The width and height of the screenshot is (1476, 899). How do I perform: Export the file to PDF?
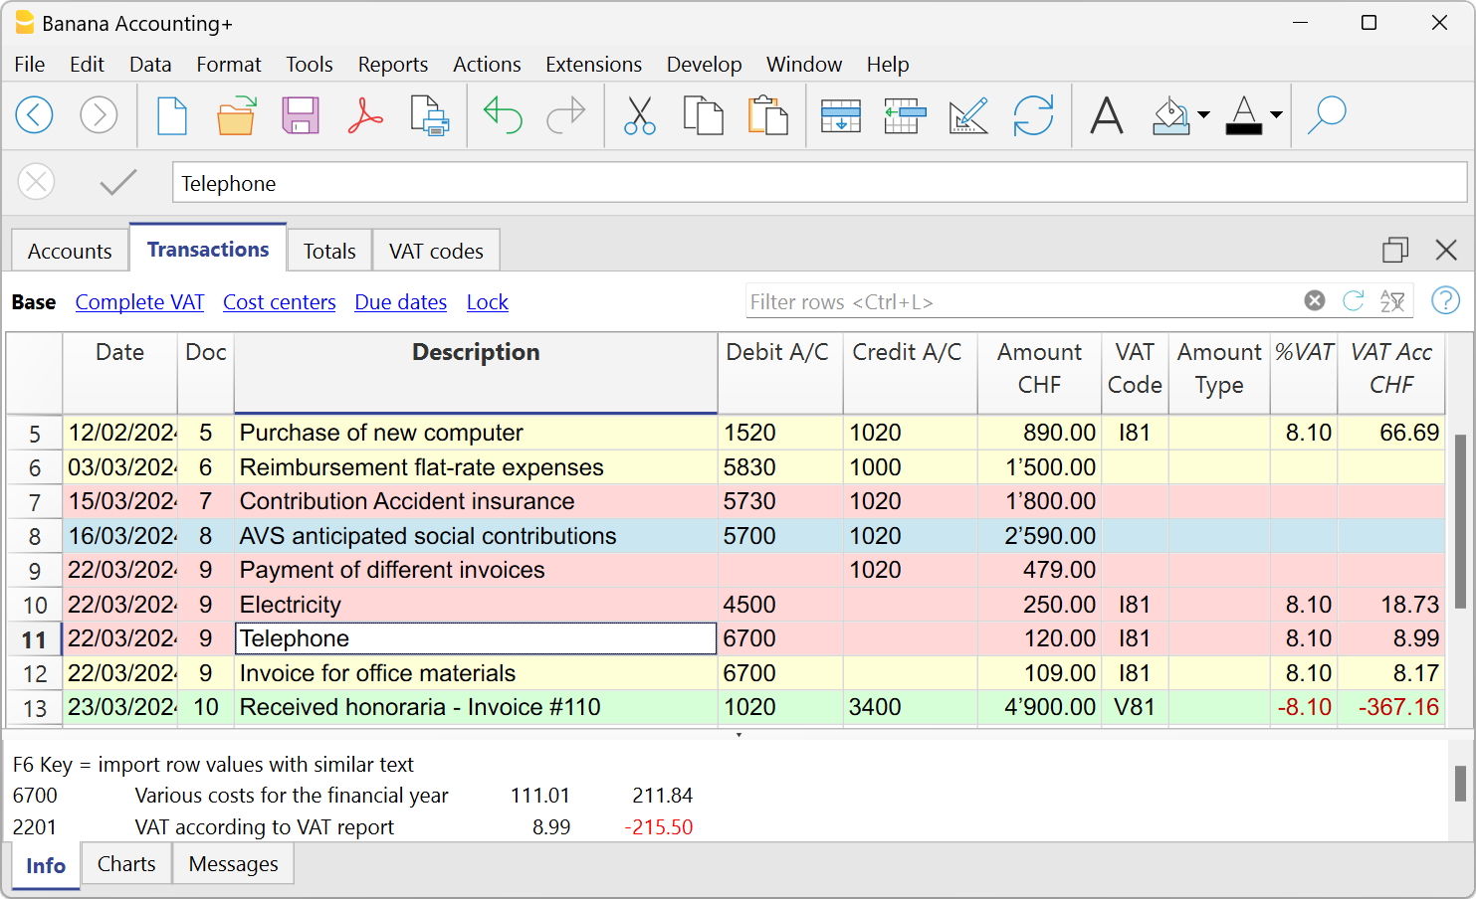point(364,116)
